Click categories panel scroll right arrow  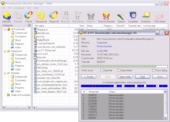29,107
